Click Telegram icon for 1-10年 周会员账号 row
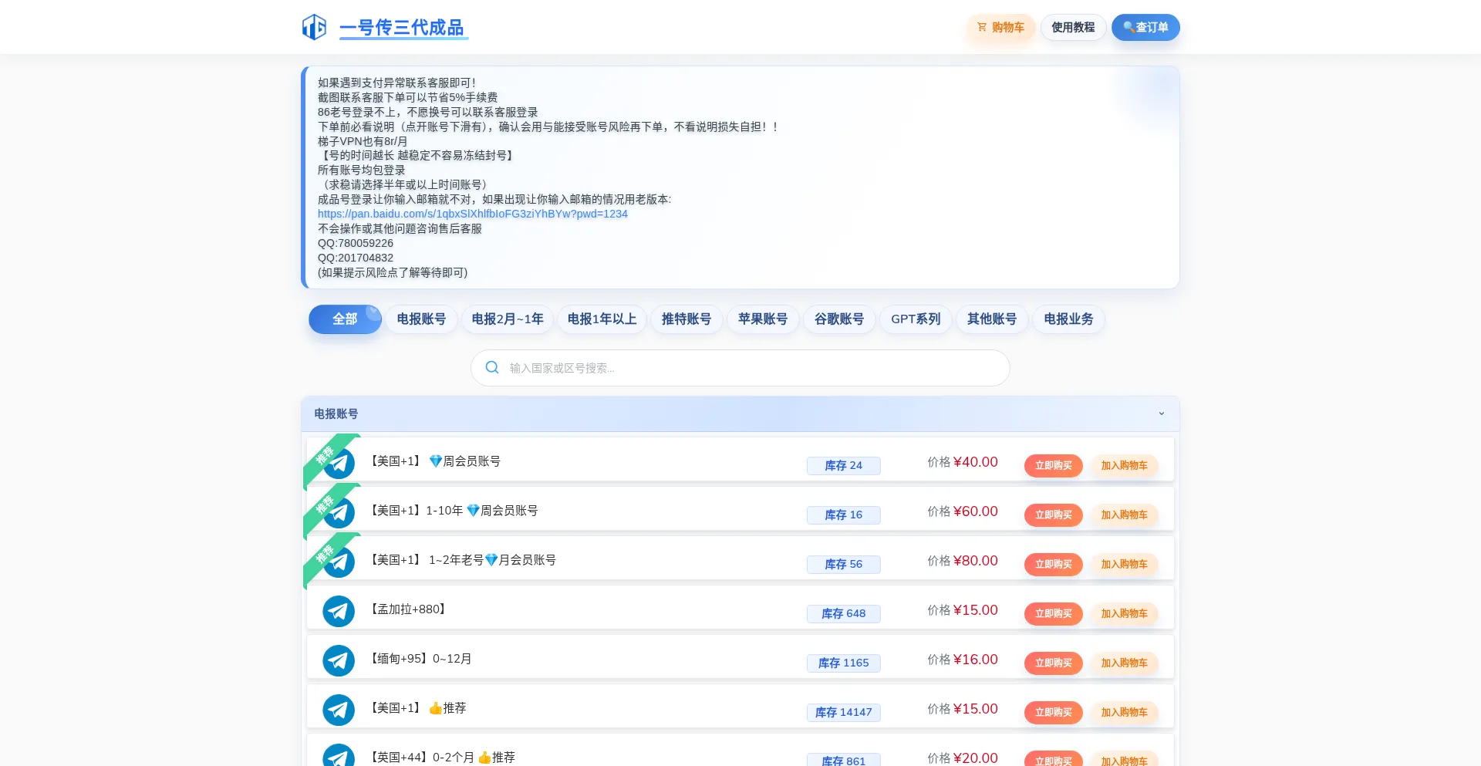The width and height of the screenshot is (1481, 766). click(339, 513)
